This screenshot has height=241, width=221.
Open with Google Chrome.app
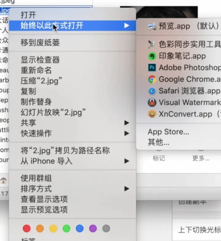pos(179,79)
